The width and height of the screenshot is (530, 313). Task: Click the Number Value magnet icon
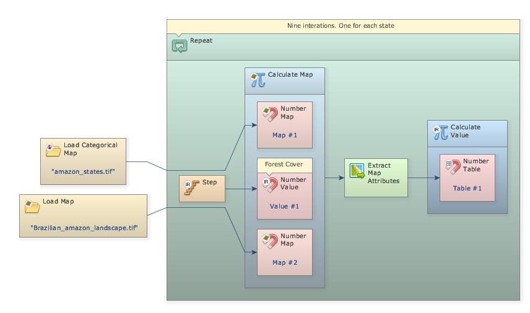coord(270,184)
